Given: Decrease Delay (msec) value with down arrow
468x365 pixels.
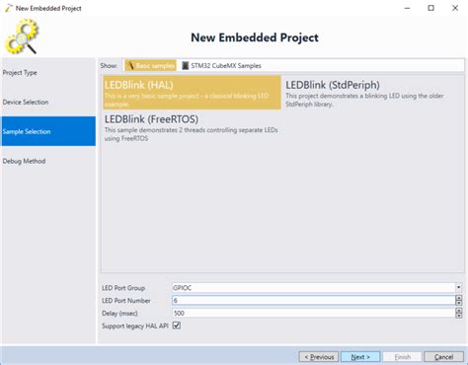Looking at the screenshot, I should (x=459, y=316).
